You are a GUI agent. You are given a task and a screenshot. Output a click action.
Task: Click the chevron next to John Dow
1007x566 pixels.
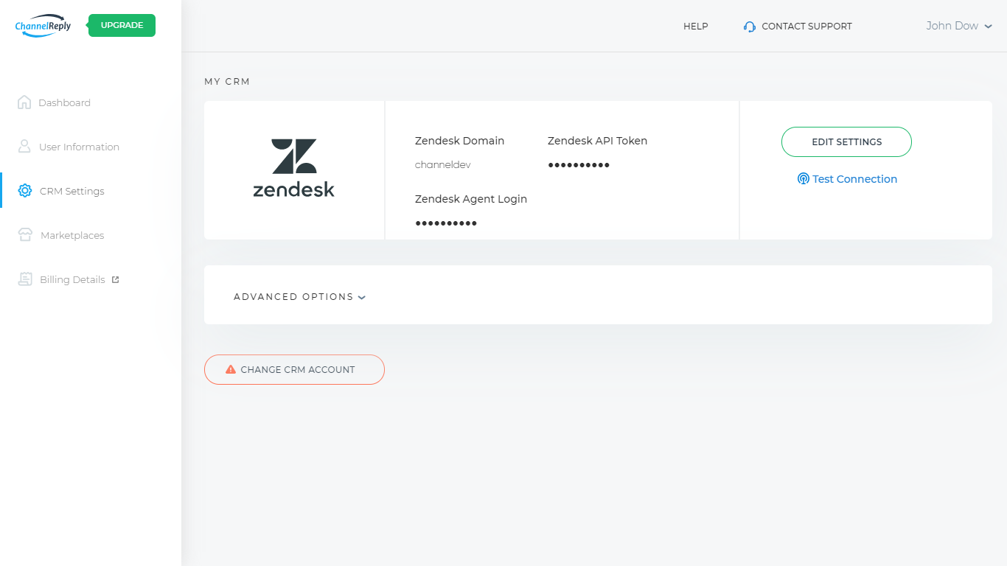pos(989,27)
